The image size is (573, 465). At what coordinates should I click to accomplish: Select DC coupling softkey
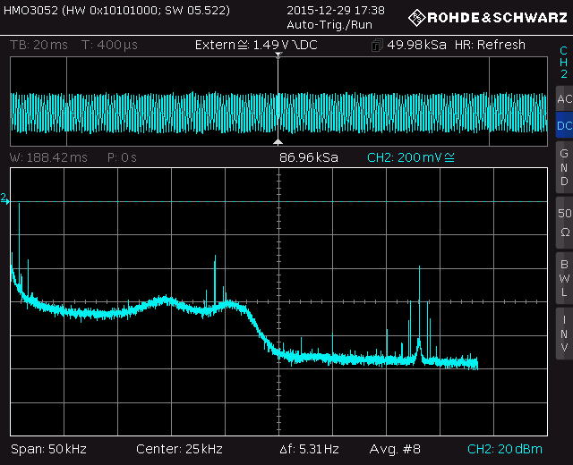point(563,126)
